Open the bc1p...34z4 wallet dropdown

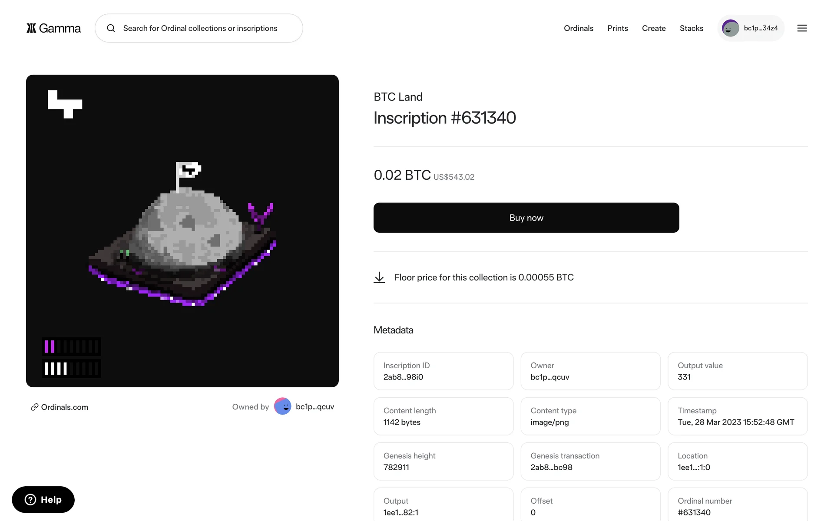[x=761, y=28]
